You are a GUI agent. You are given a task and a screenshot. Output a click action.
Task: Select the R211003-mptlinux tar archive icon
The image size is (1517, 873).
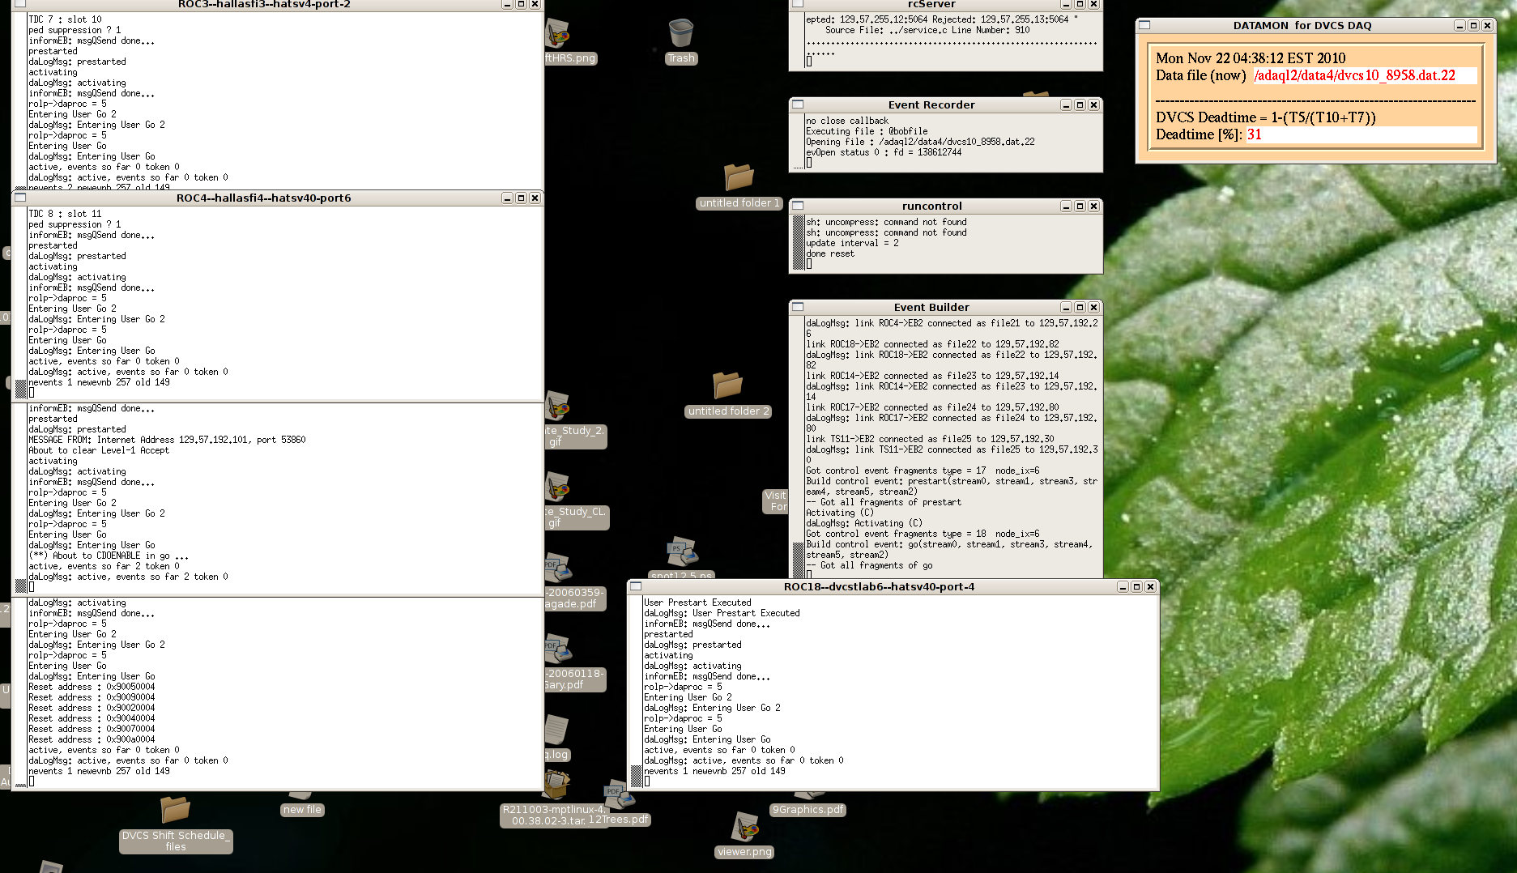click(x=556, y=784)
